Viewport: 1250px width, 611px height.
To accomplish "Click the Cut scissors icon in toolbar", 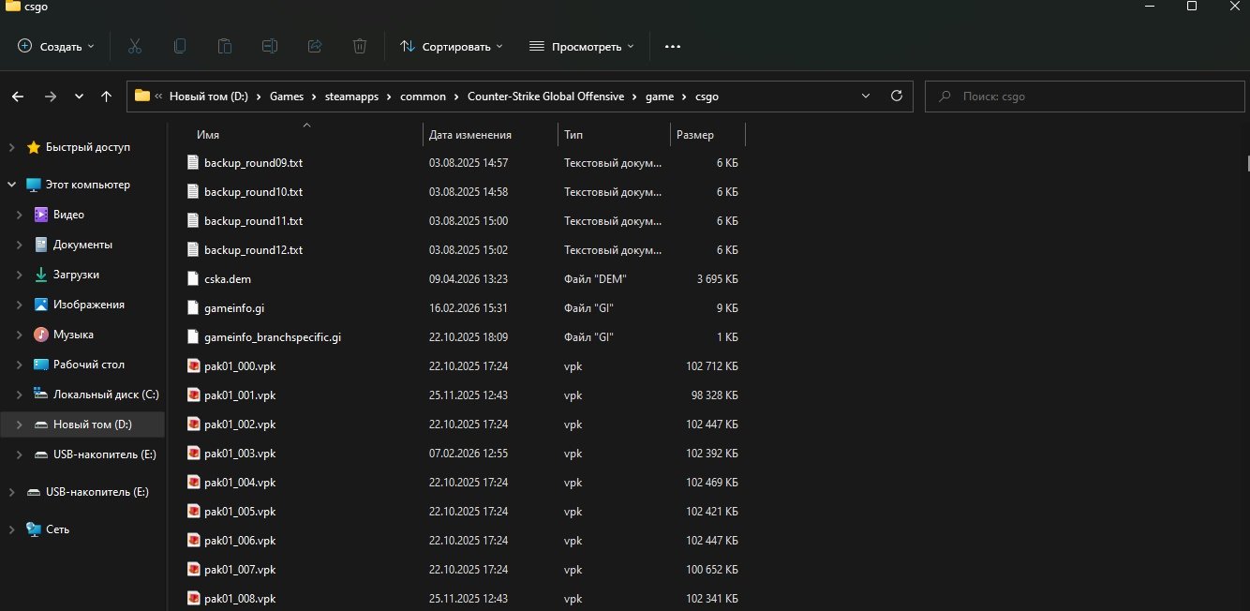I will [134, 46].
